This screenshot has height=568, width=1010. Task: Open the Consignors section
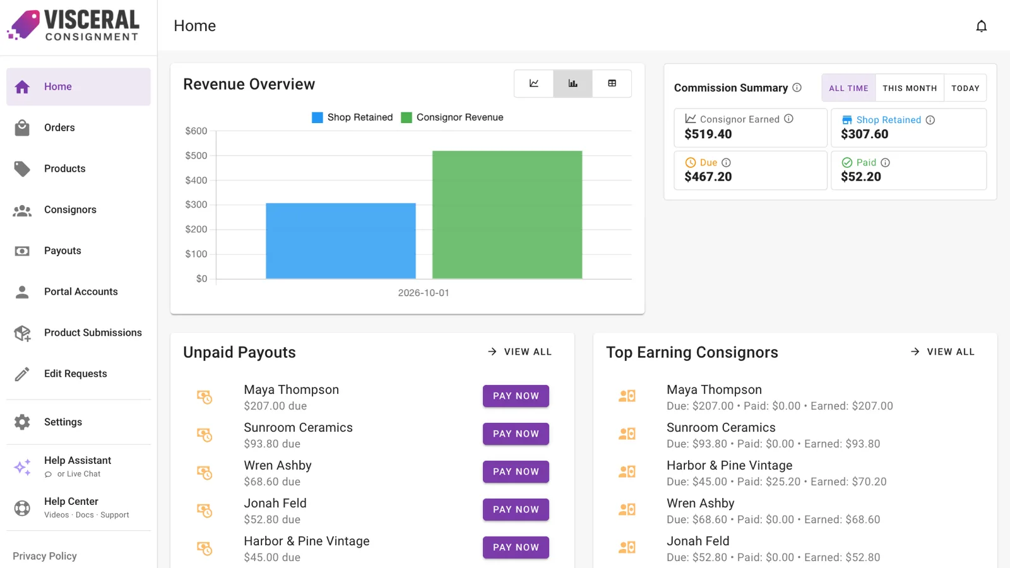coord(78,210)
